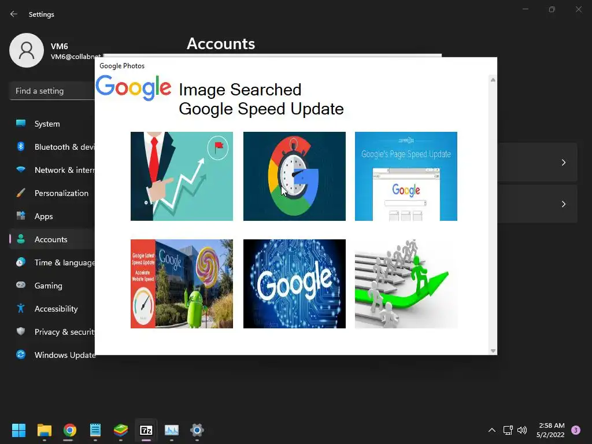
Task: Open the Apps settings section
Action: pyautogui.click(x=52, y=216)
